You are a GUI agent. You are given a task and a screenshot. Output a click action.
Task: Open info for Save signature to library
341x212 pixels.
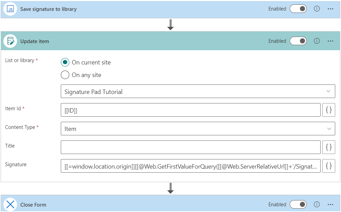click(x=317, y=9)
